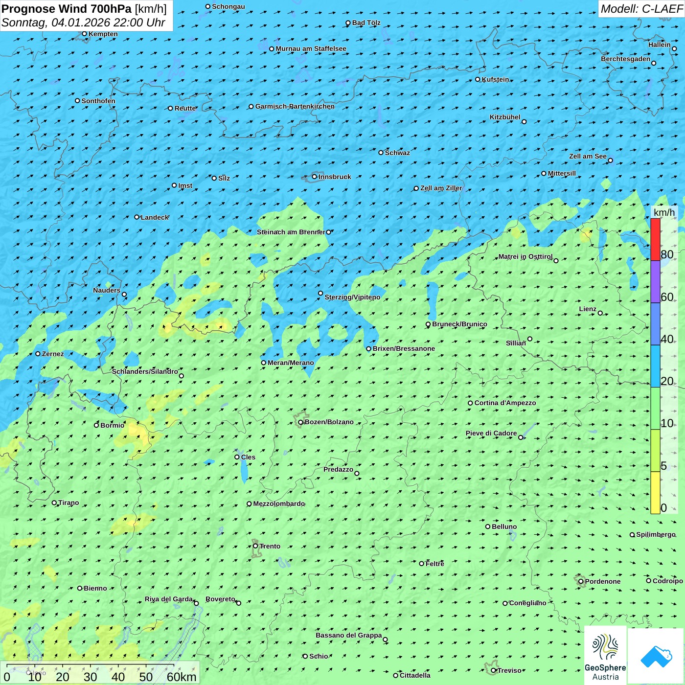Click the Landeck location marker
Image resolution: width=685 pixels, height=685 pixels.
pyautogui.click(x=137, y=217)
